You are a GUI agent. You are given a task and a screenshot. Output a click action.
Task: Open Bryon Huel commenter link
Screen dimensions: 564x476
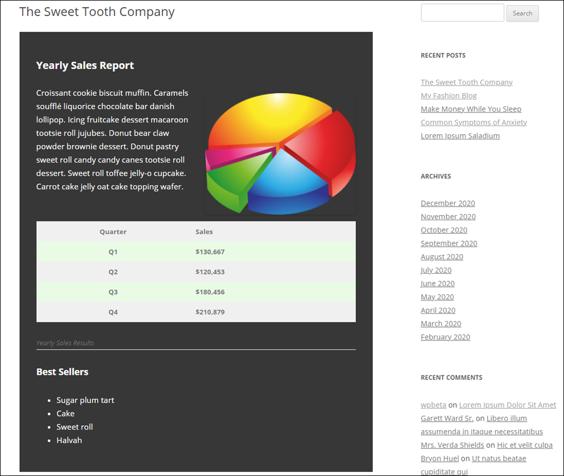coord(439,458)
